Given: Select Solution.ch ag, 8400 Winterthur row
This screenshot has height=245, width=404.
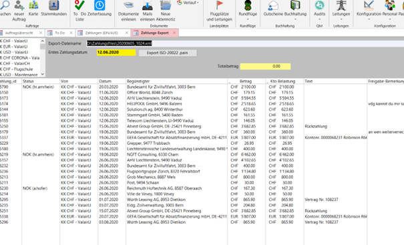Looking at the screenshot, I should click(x=202, y=109).
